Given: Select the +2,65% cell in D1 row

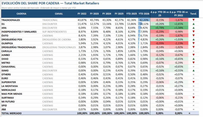Looking at the screenshot, I should coord(179,24).
